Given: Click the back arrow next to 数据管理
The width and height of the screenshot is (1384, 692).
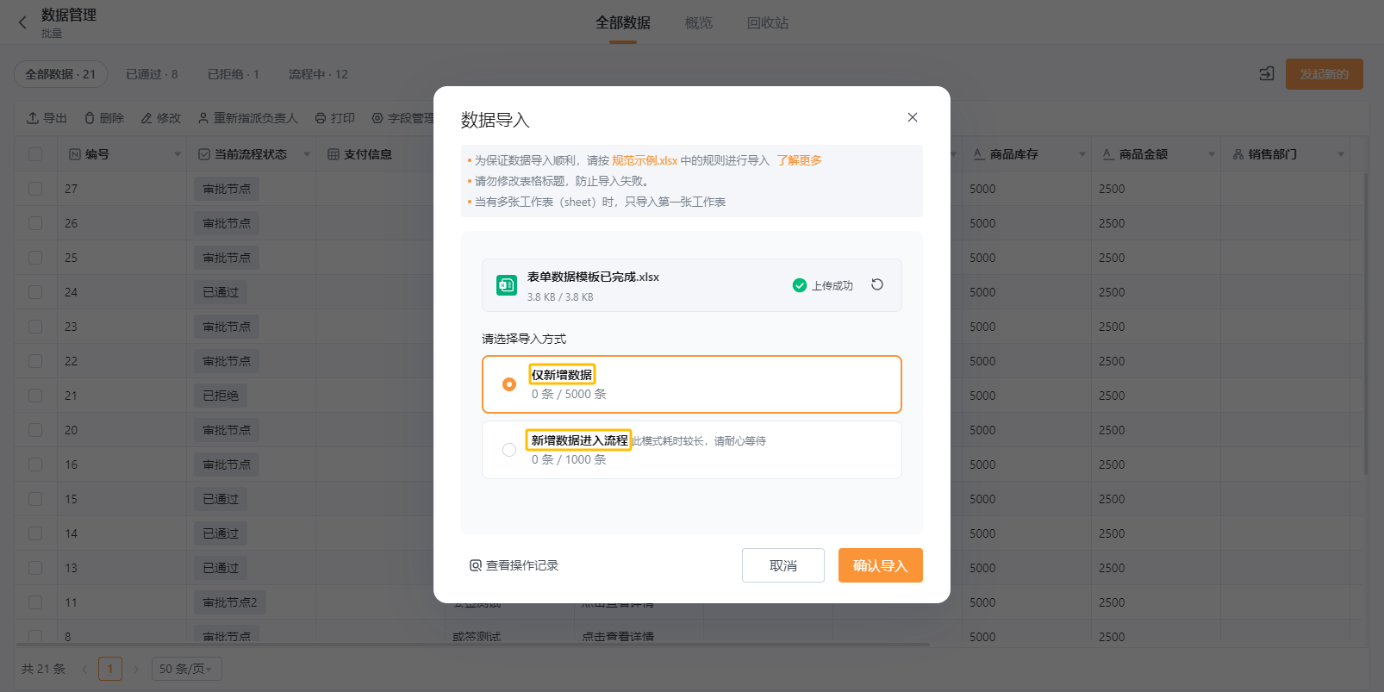Looking at the screenshot, I should [x=23, y=22].
